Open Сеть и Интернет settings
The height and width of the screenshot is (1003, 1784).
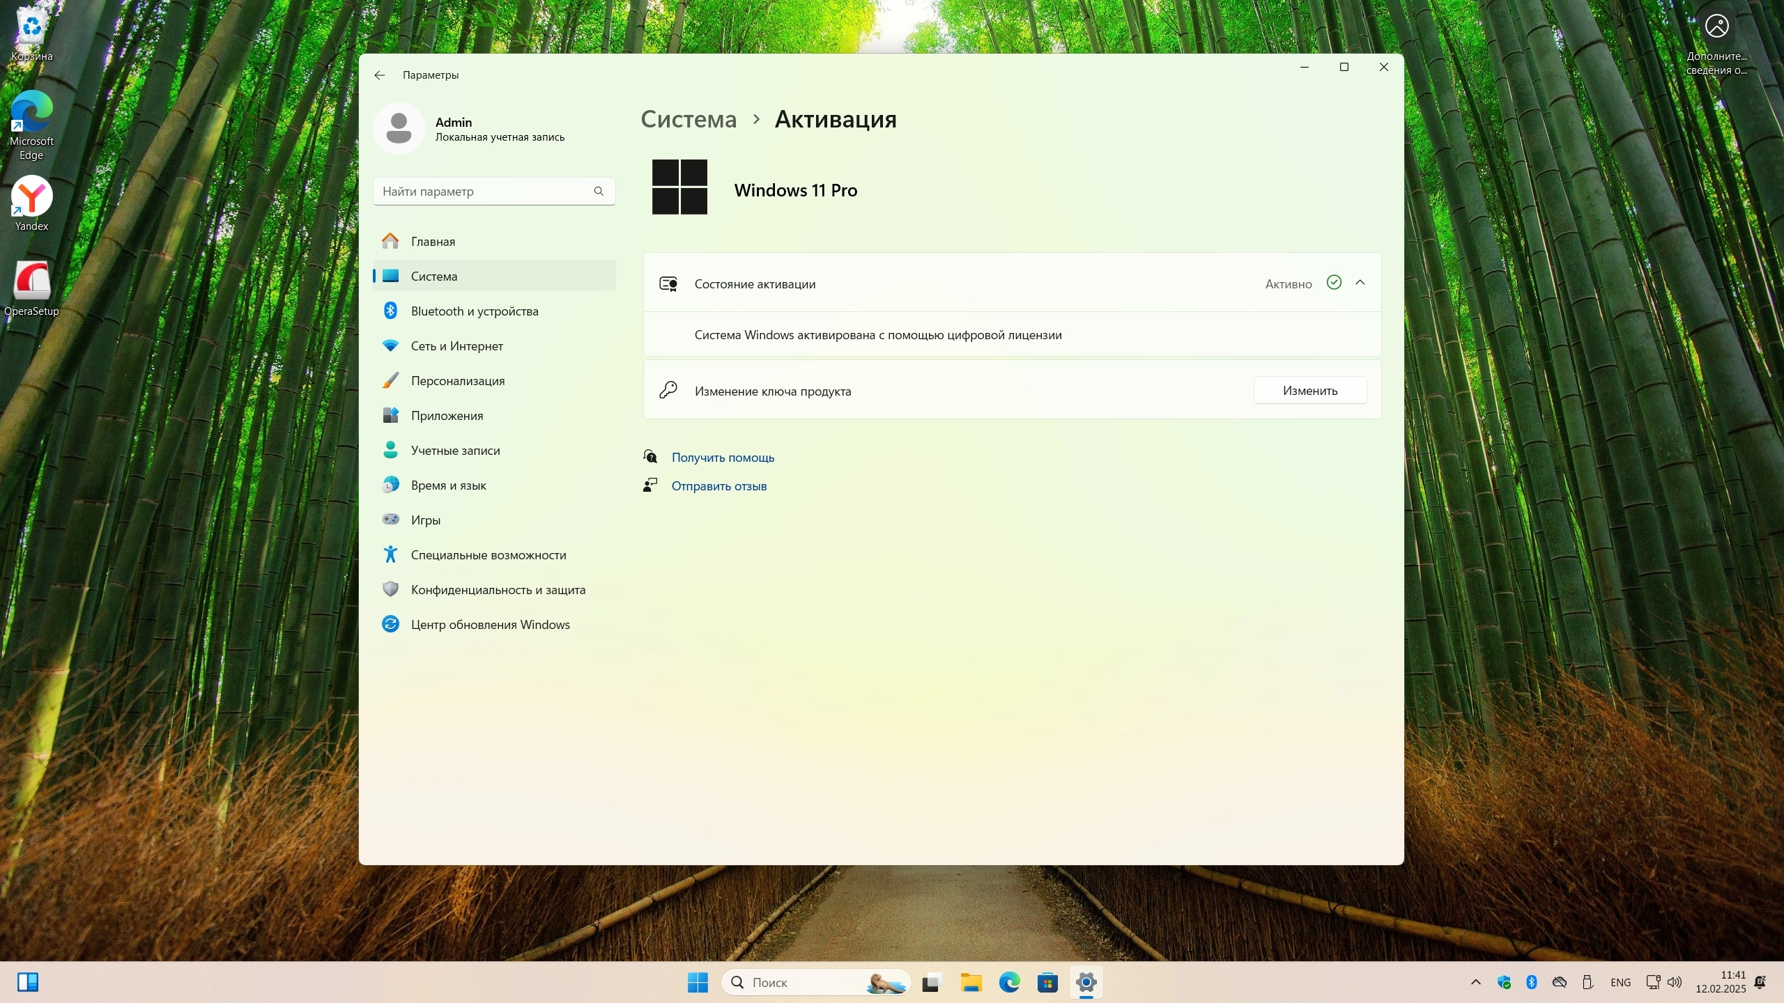pyautogui.click(x=456, y=346)
